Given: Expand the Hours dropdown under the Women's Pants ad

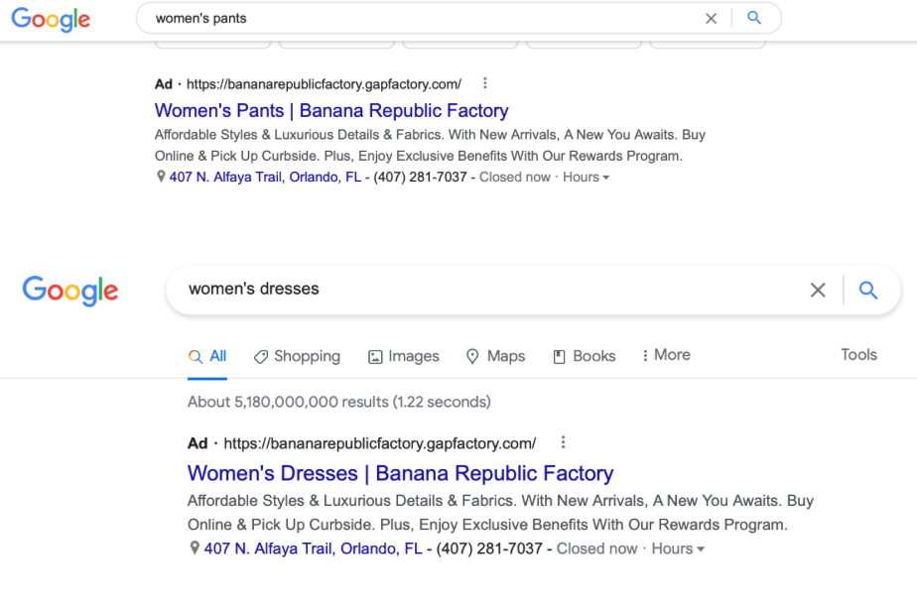Looking at the screenshot, I should (586, 177).
